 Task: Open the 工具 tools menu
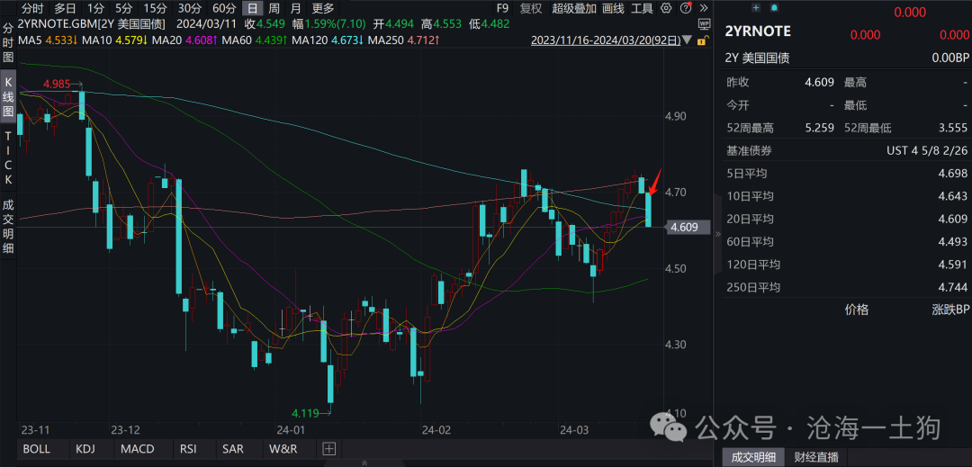tap(643, 9)
